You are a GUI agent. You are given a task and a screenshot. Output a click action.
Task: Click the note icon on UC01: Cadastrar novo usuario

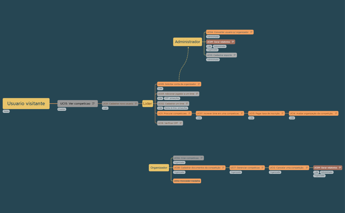(x=136, y=104)
